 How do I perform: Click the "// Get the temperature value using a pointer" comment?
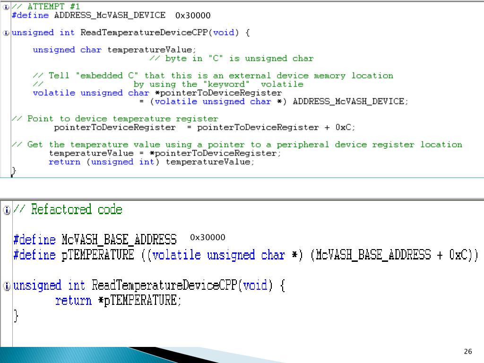(237, 145)
